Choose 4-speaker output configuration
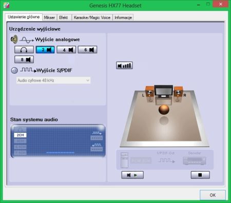The height and width of the screenshot is (203, 231). pyautogui.click(x=66, y=50)
